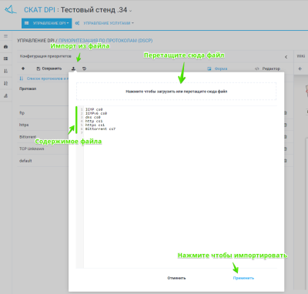This screenshot has height=294, width=308.
Task: Follow the Приоритезация по протоколам (DSCP) breadcrumb
Action: pos(105,41)
